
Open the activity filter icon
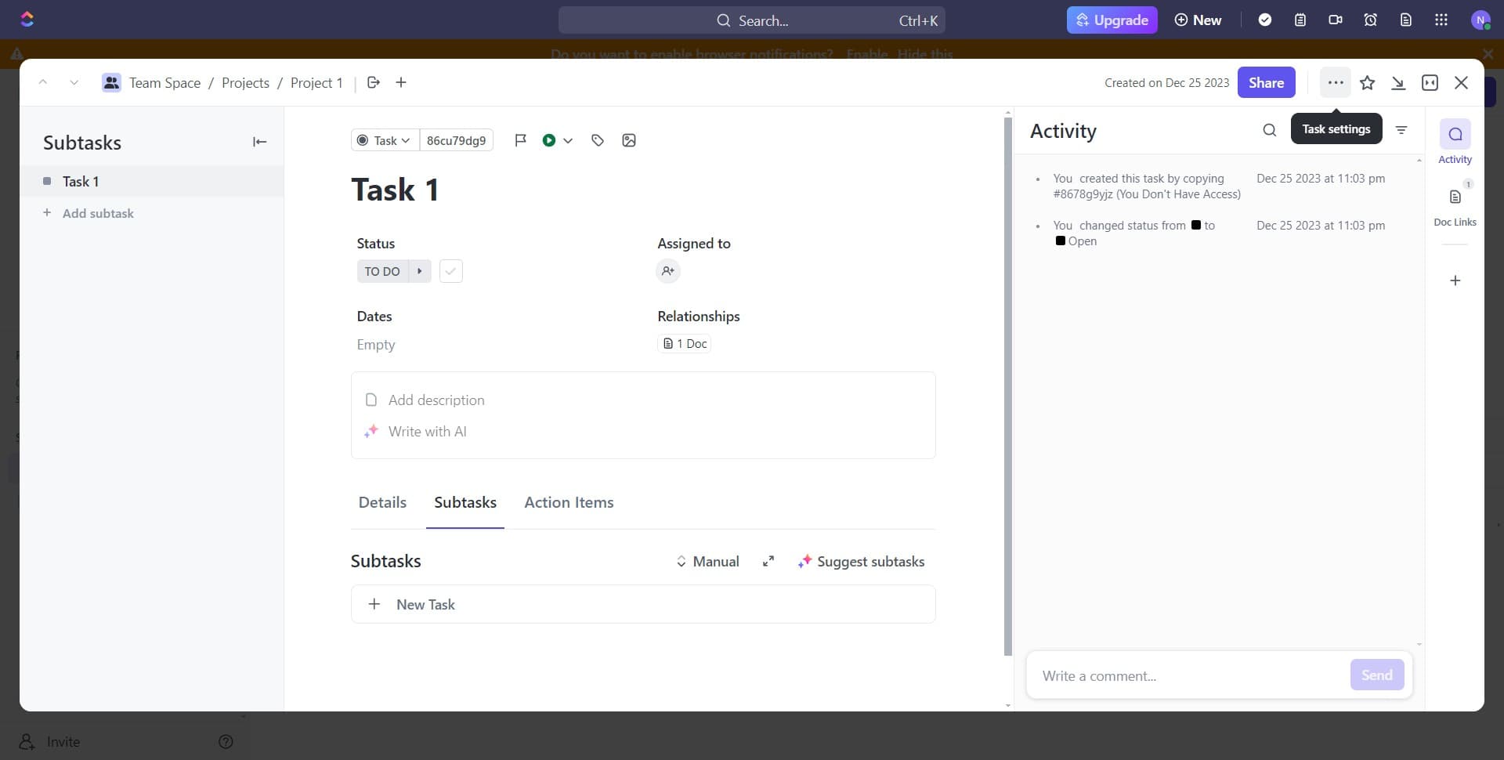[x=1401, y=130]
